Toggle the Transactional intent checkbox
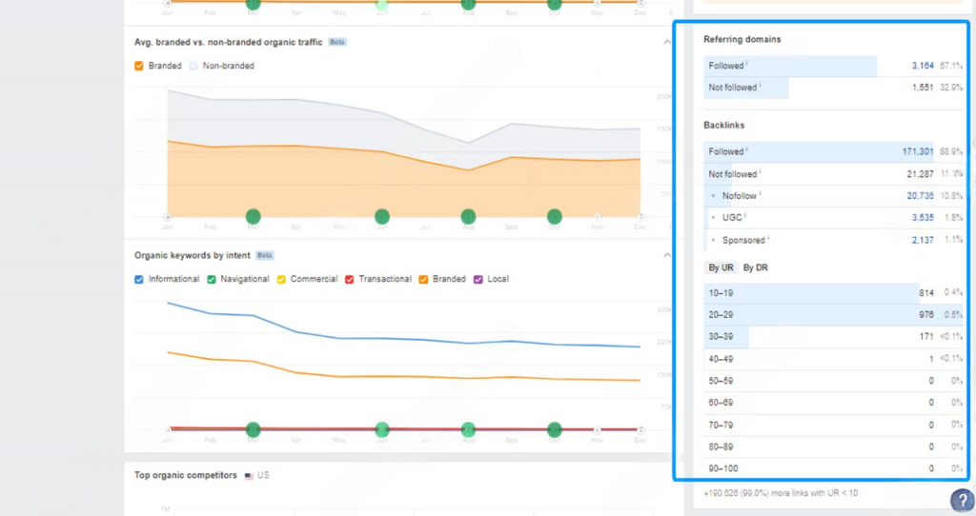Image resolution: width=976 pixels, height=516 pixels. click(349, 280)
